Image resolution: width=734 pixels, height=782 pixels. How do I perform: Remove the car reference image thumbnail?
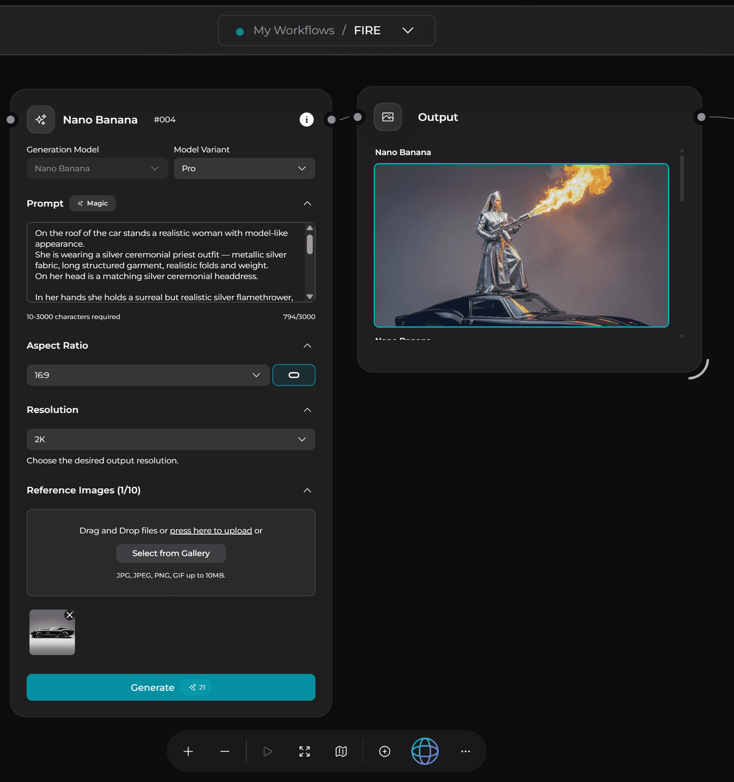click(x=69, y=615)
